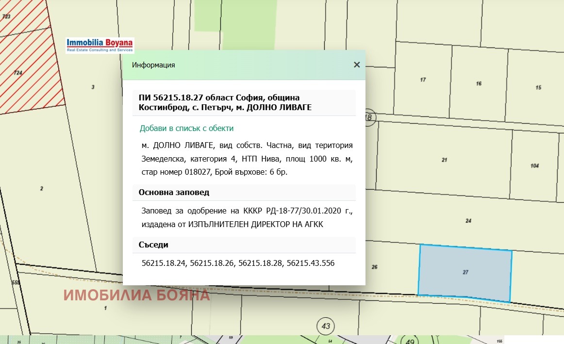The width and height of the screenshot is (564, 344).
Task: Click parcel 15 on the map
Action: pos(538,87)
